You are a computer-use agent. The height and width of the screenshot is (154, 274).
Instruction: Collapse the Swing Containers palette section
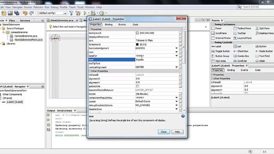click(x=213, y=24)
